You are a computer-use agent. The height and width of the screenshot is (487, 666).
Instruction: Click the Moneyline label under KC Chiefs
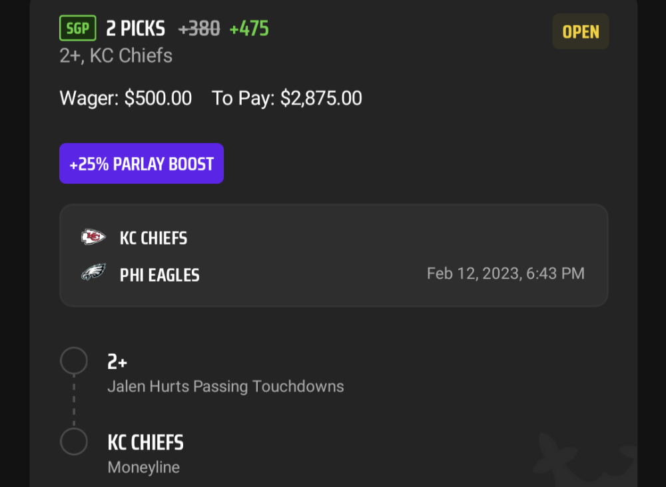(x=144, y=467)
